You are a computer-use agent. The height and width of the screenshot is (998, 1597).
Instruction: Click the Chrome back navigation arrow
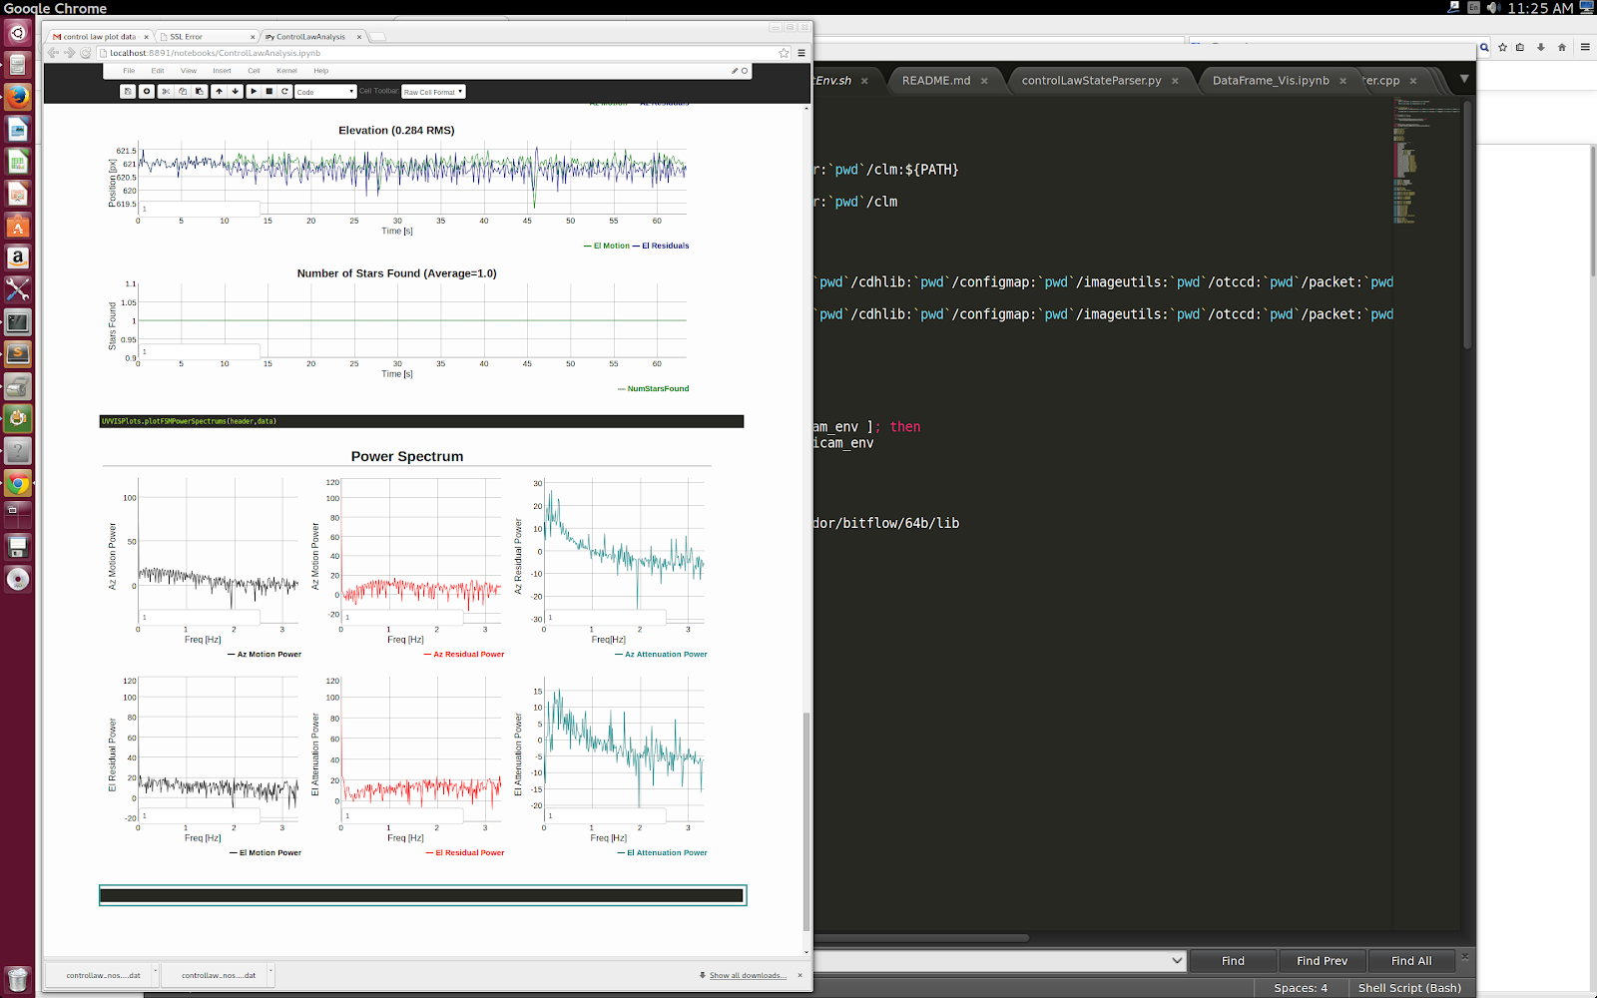(x=54, y=53)
